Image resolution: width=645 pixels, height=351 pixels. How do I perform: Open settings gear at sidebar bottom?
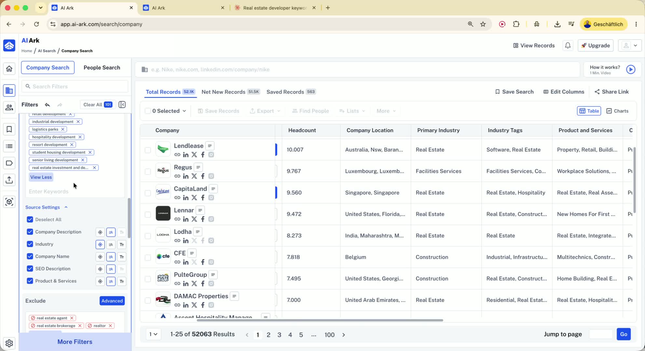point(9,343)
